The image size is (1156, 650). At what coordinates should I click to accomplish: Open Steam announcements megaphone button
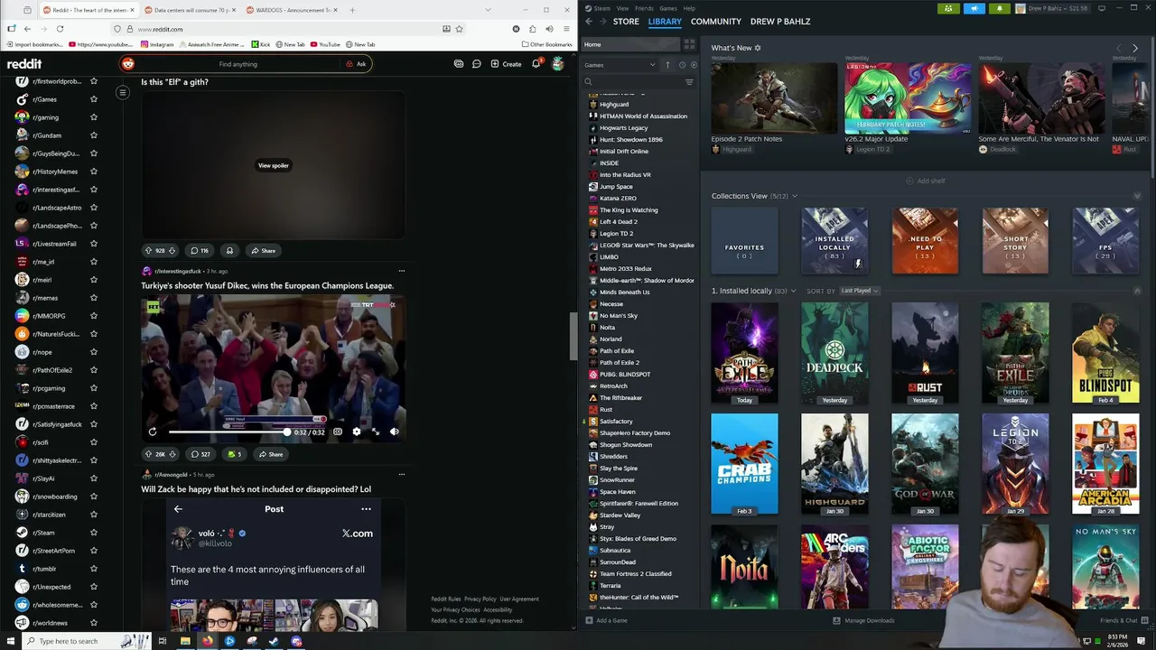[x=974, y=8]
